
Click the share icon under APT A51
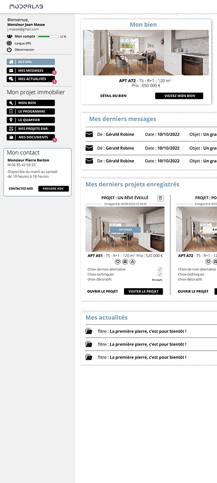[133, 262]
